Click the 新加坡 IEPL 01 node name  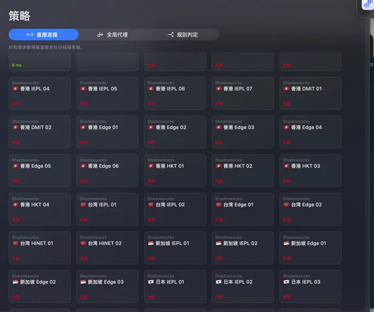(x=172, y=243)
